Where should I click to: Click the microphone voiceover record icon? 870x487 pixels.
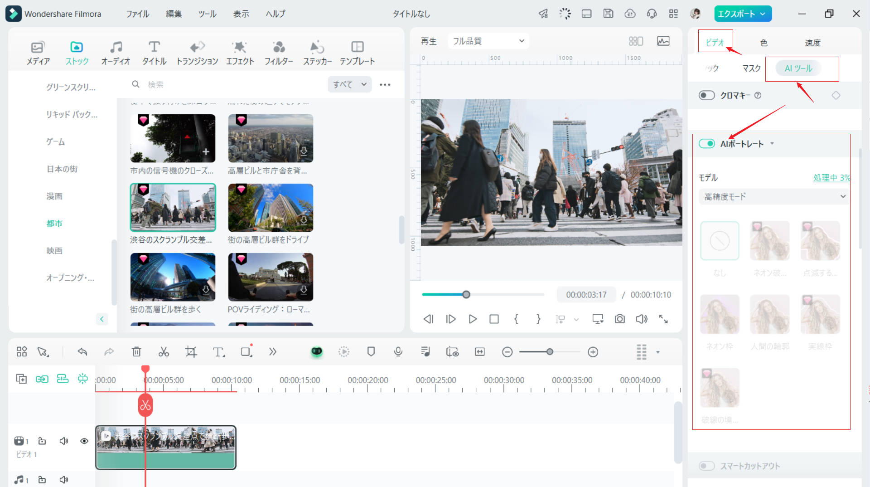[x=398, y=352]
